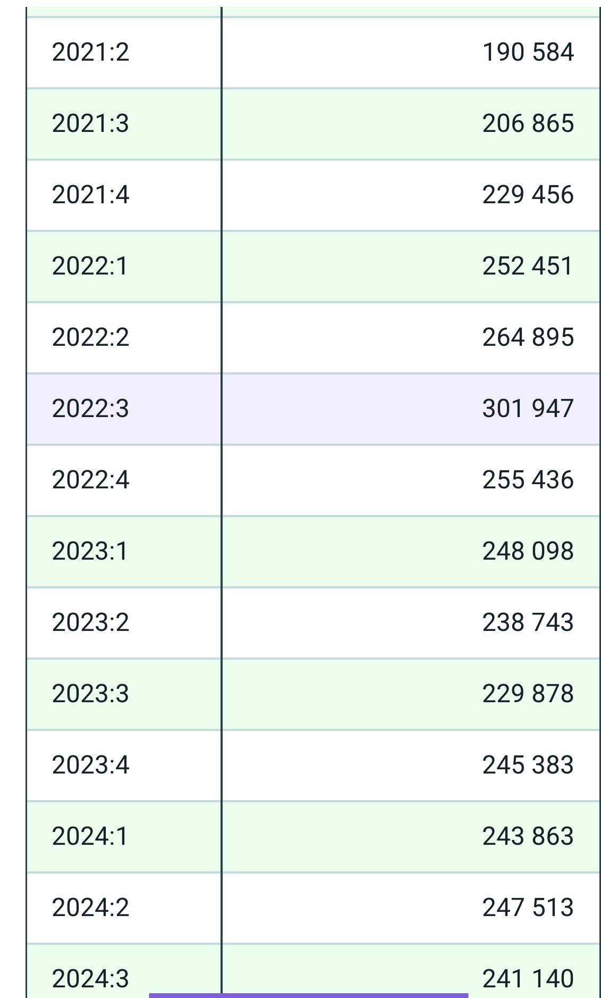
Task: Click the purple bar at the bottom
Action: (308, 995)
